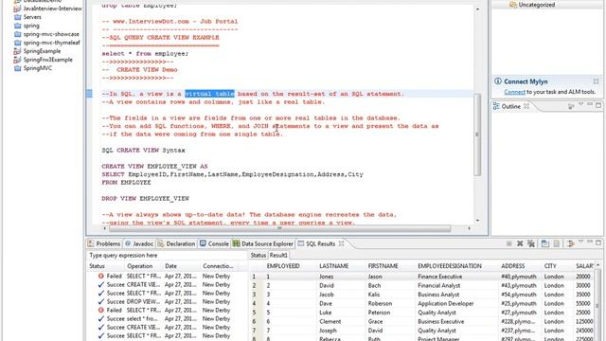Select the SpringExample project
Image resolution: width=606 pixels, height=341 pixels.
pyautogui.click(x=37, y=51)
